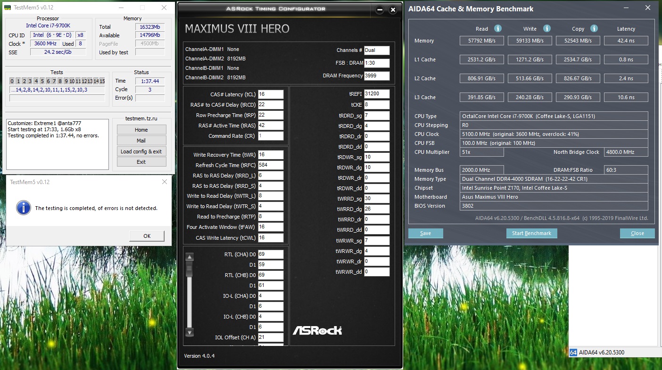Confirm the dialog with OK
662x370 pixels.
coord(147,236)
